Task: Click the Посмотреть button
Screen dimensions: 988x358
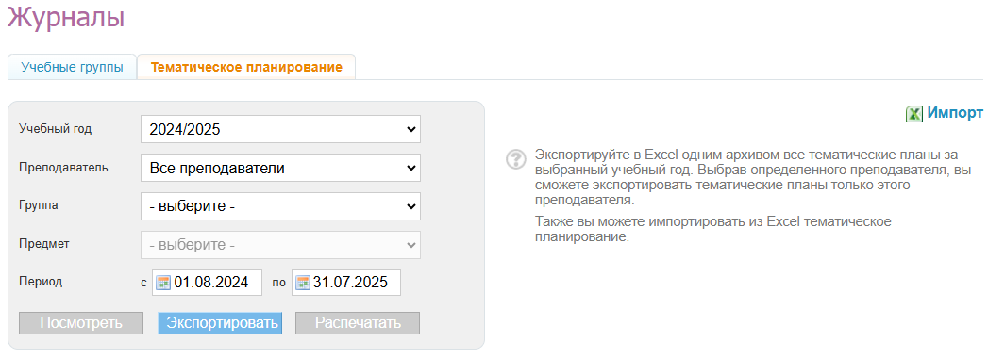Action: tap(81, 323)
